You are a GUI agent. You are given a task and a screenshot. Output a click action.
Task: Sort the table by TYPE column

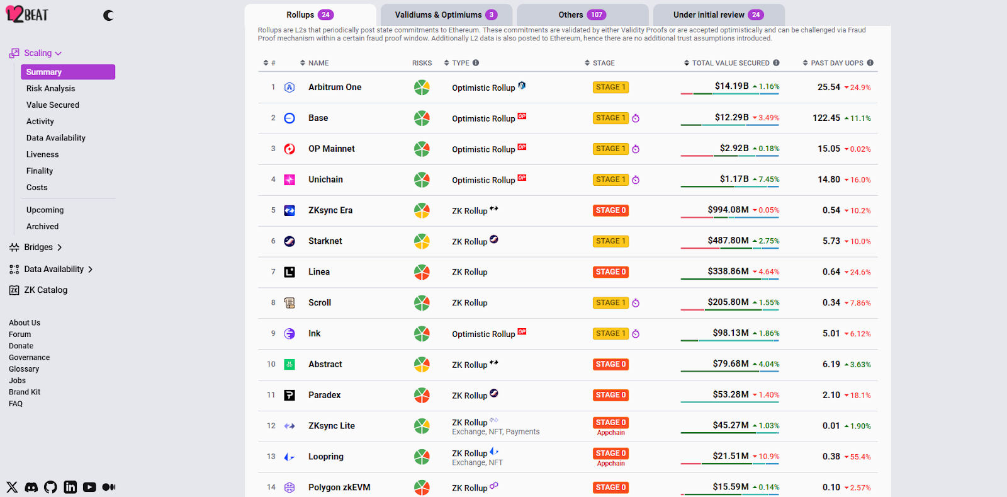[456, 63]
